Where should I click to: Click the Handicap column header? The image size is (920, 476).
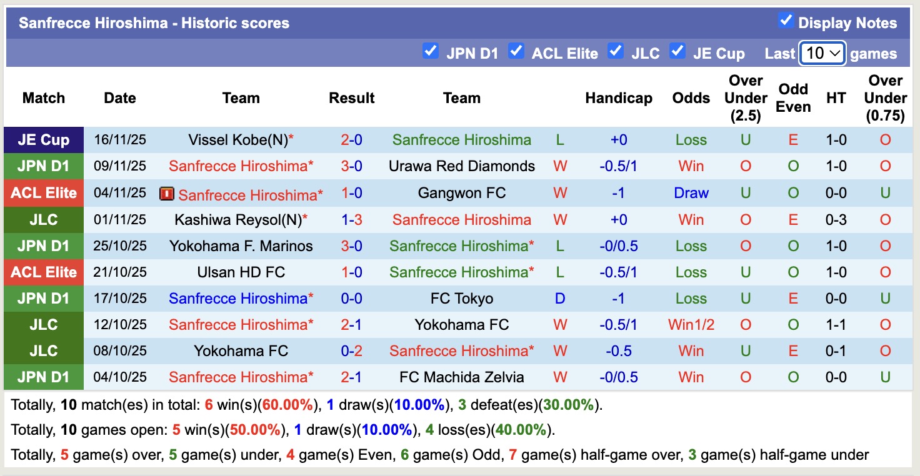tap(618, 98)
